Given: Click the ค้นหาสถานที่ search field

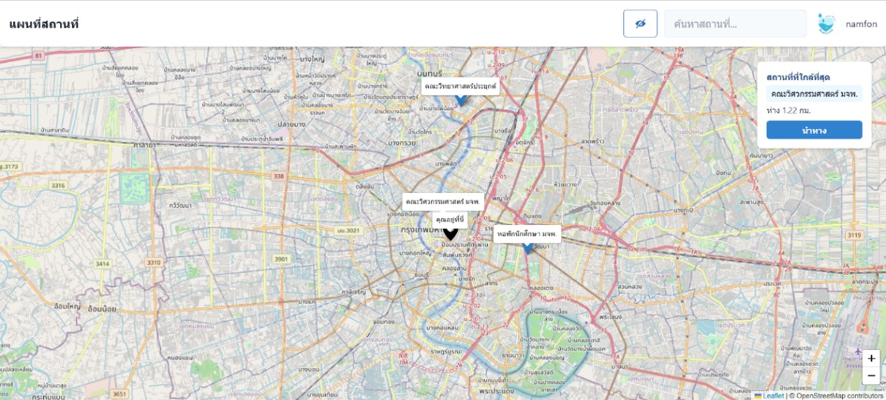Looking at the screenshot, I should coord(735,23).
